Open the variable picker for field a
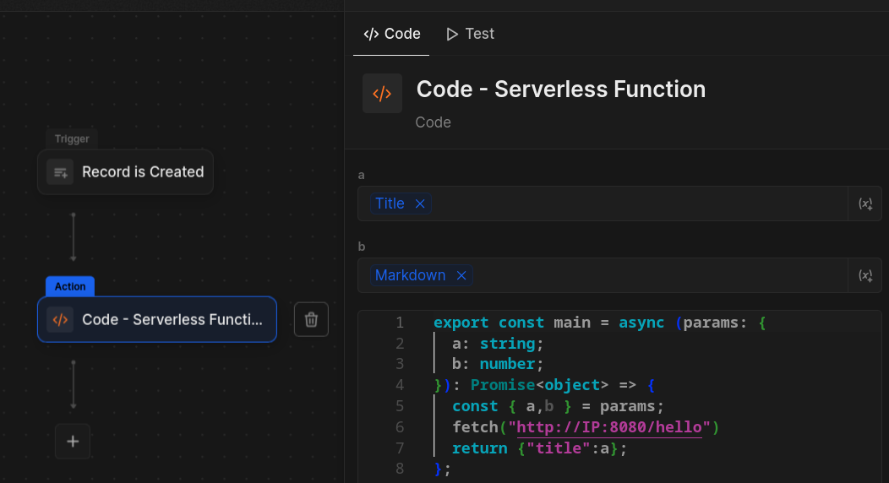The image size is (889, 483). point(864,204)
